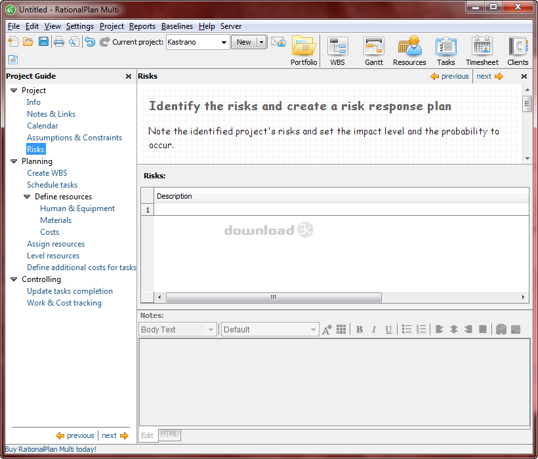Viewport: 538px width, 459px height.
Task: Open the Edit menu
Action: point(32,26)
